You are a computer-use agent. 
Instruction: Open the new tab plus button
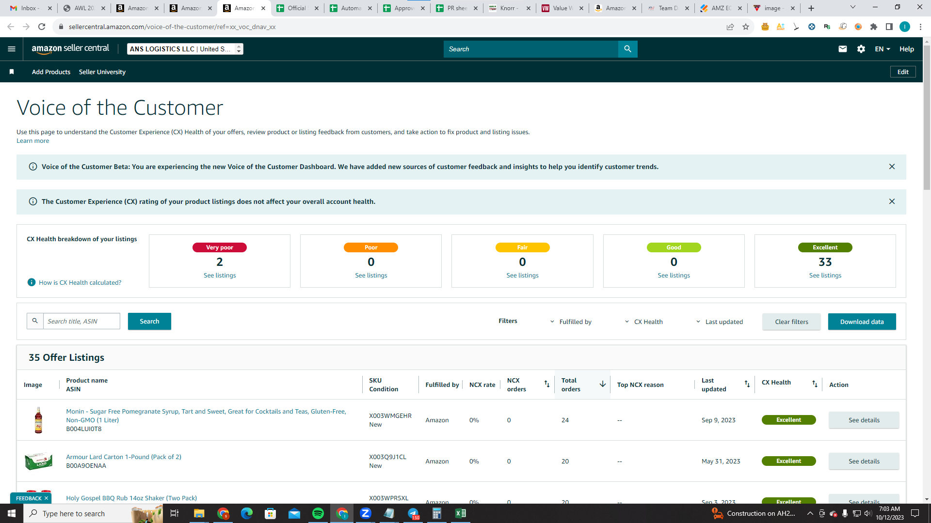point(811,8)
